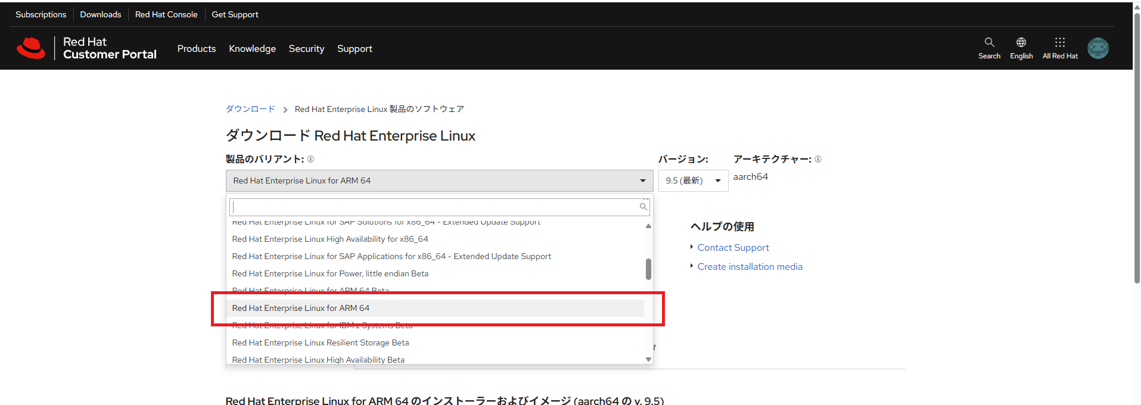Click the info icon next to 製品のバリアント
This screenshot has height=405, width=1141.
310,159
